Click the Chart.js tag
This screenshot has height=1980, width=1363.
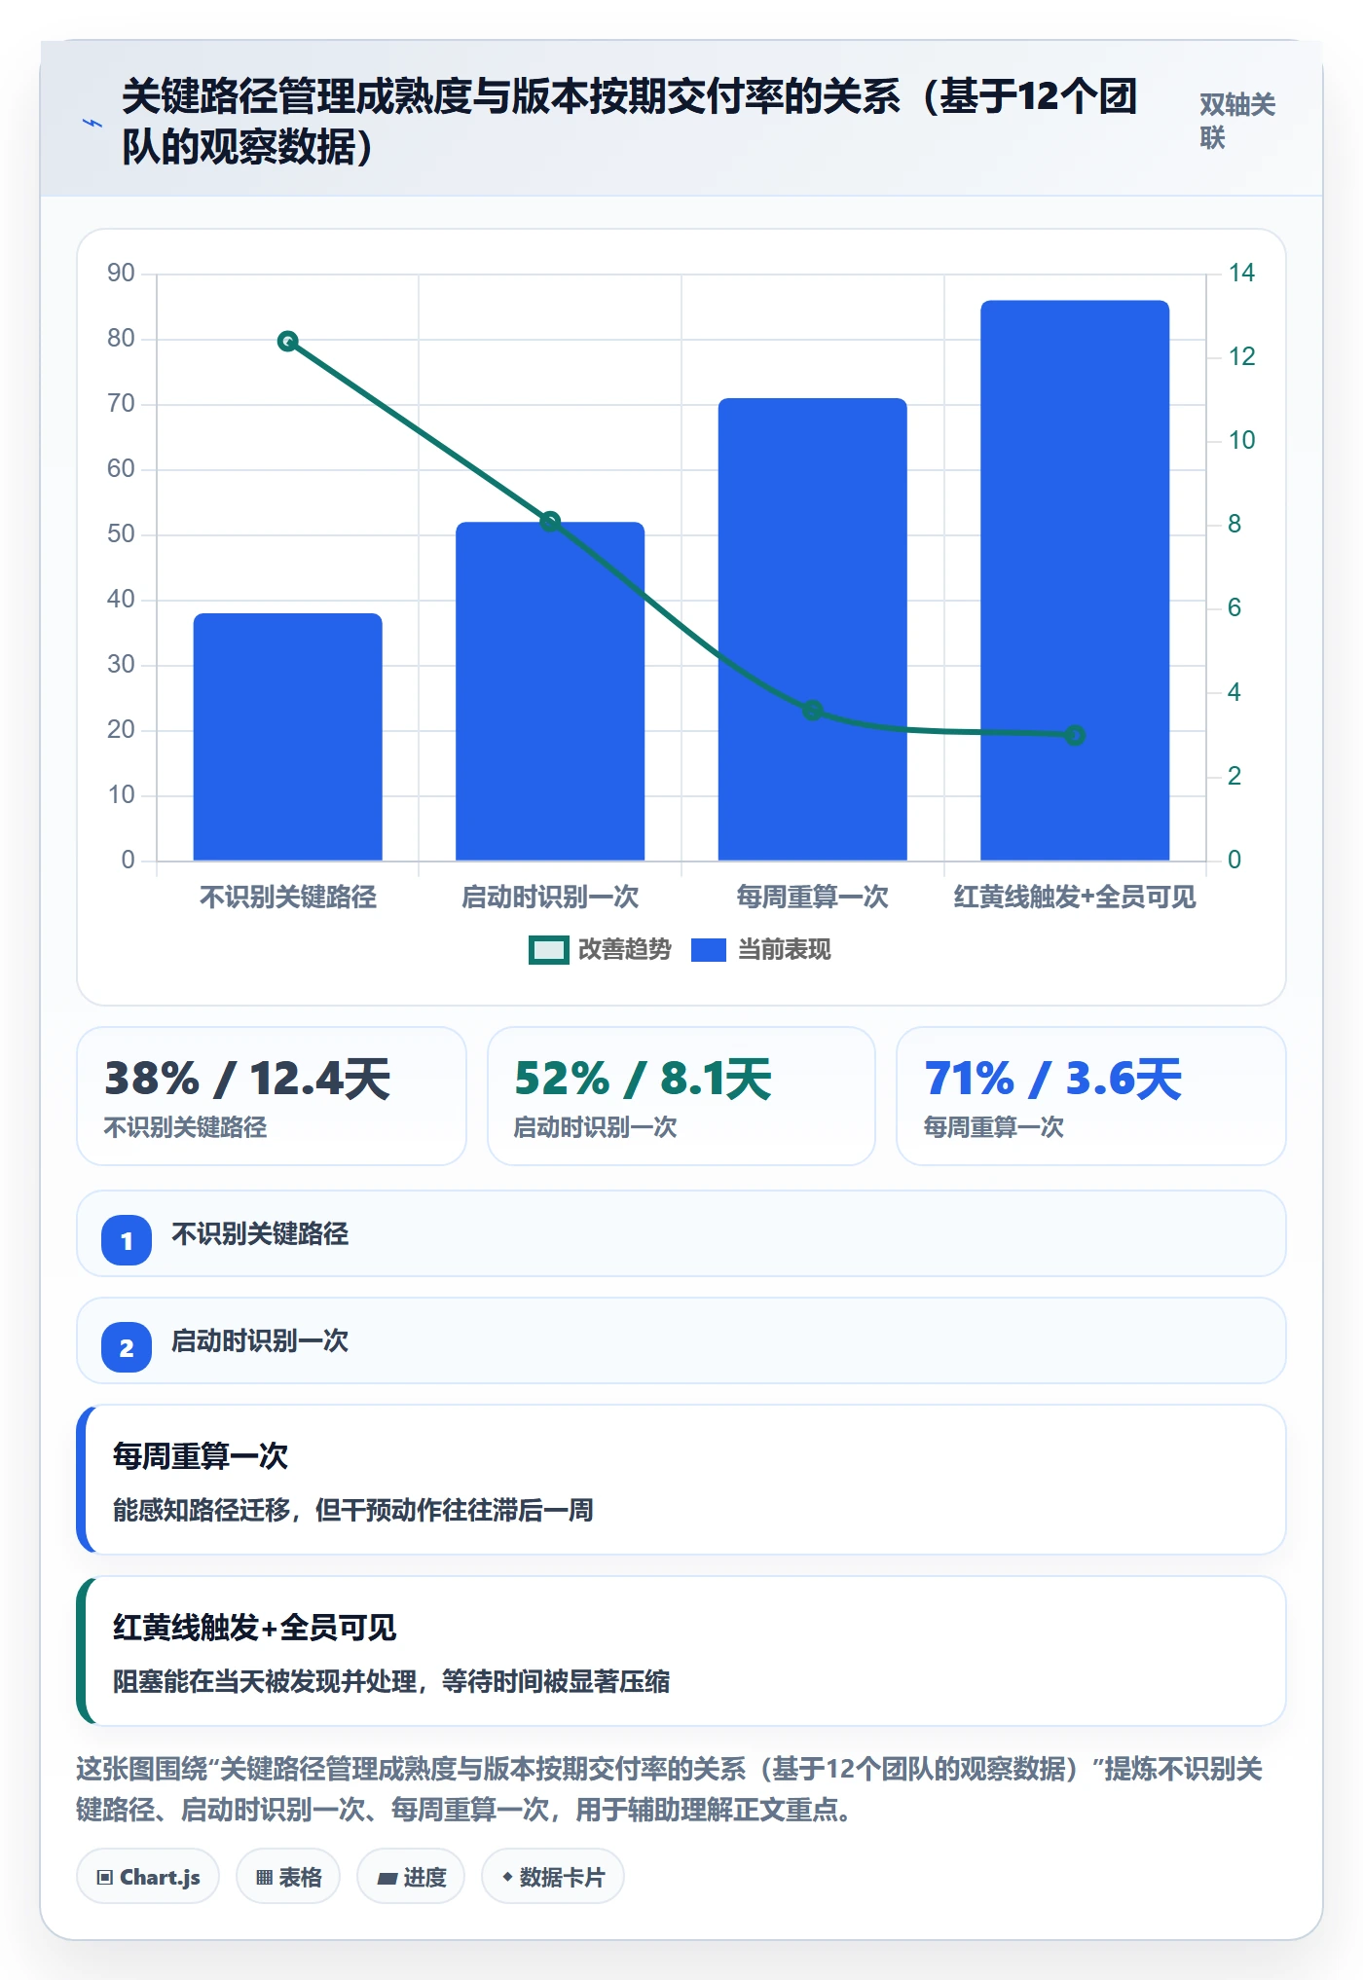click(148, 1876)
